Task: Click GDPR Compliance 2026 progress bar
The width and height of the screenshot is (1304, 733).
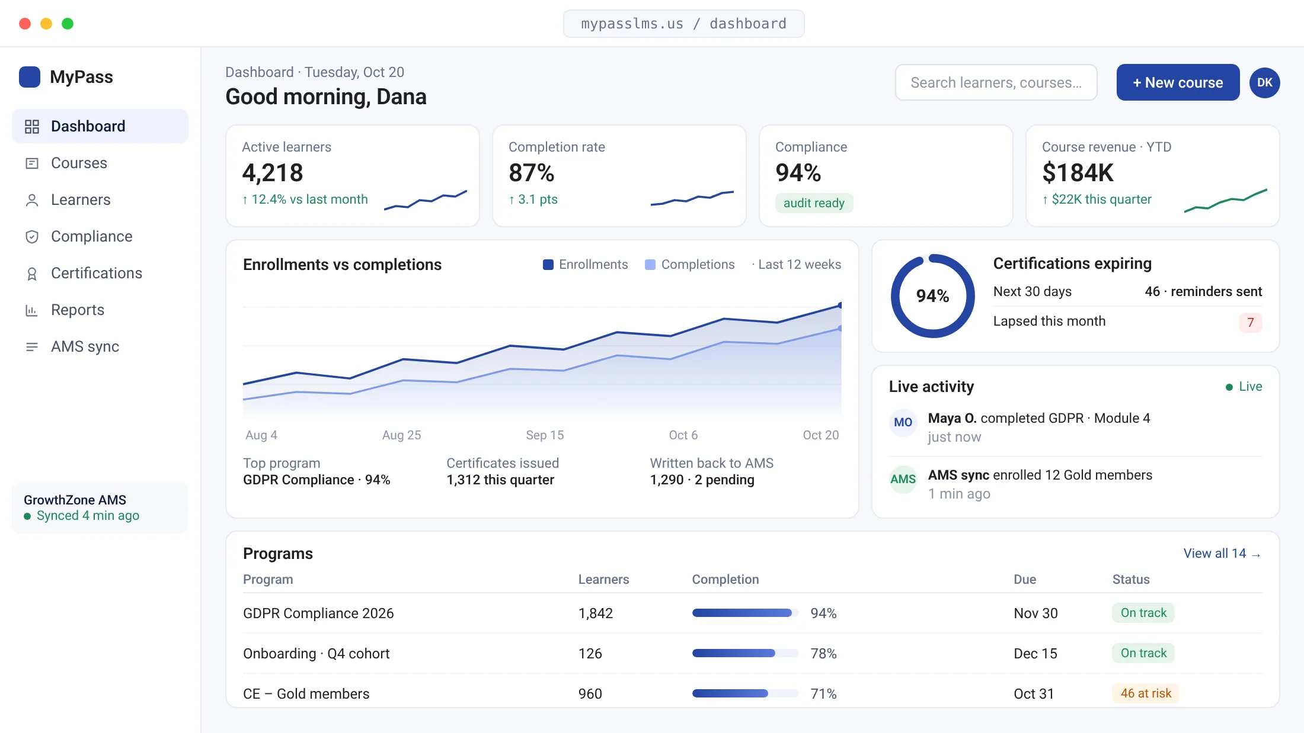Action: 746,613
